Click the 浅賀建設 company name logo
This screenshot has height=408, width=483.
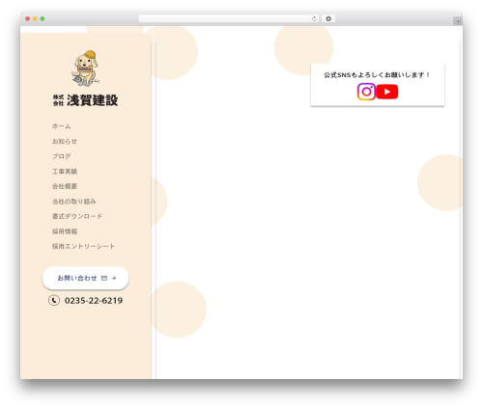pyautogui.click(x=85, y=100)
